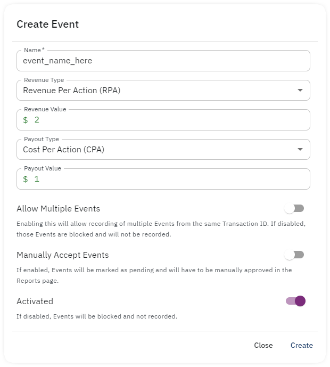The image size is (330, 367).
Task: Click the Payout Value input field
Action: [x=163, y=179]
